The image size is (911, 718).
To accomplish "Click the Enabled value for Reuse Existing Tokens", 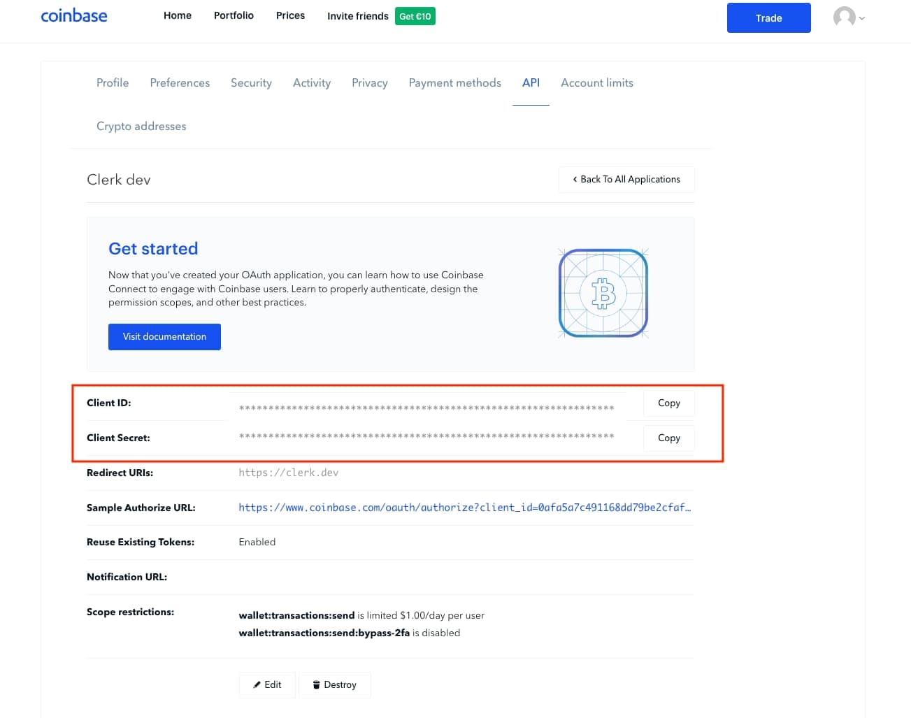I will 257,542.
